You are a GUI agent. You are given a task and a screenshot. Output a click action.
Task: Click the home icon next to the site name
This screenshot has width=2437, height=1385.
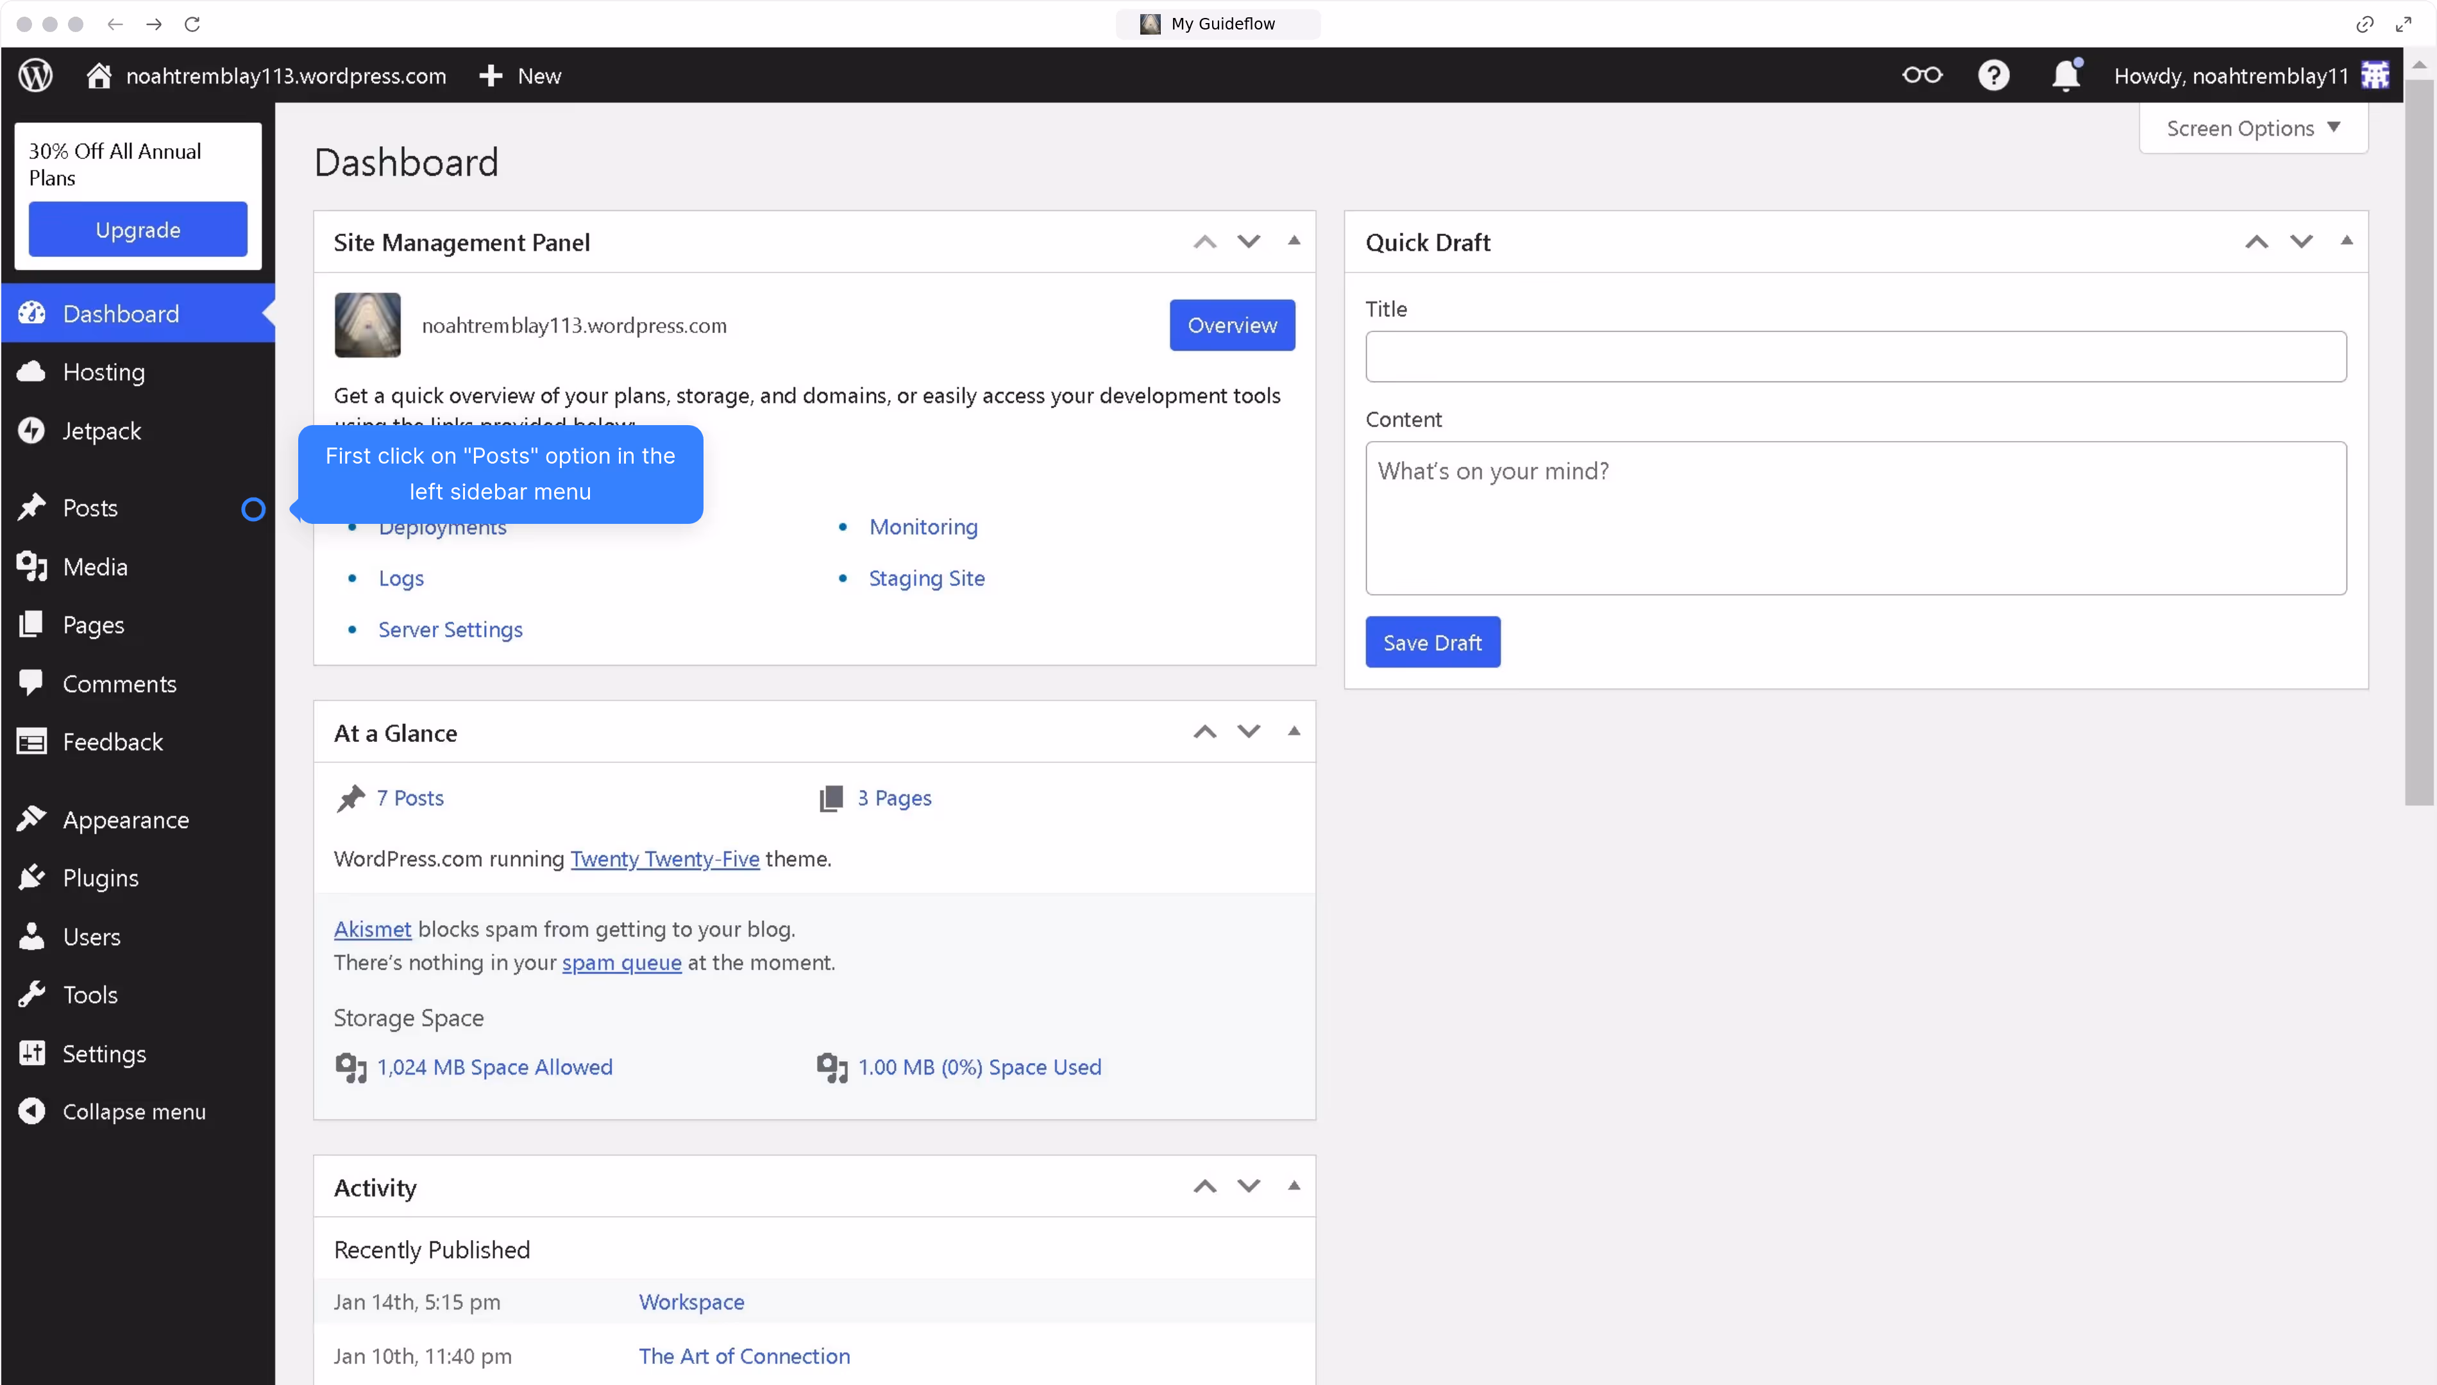pos(99,75)
